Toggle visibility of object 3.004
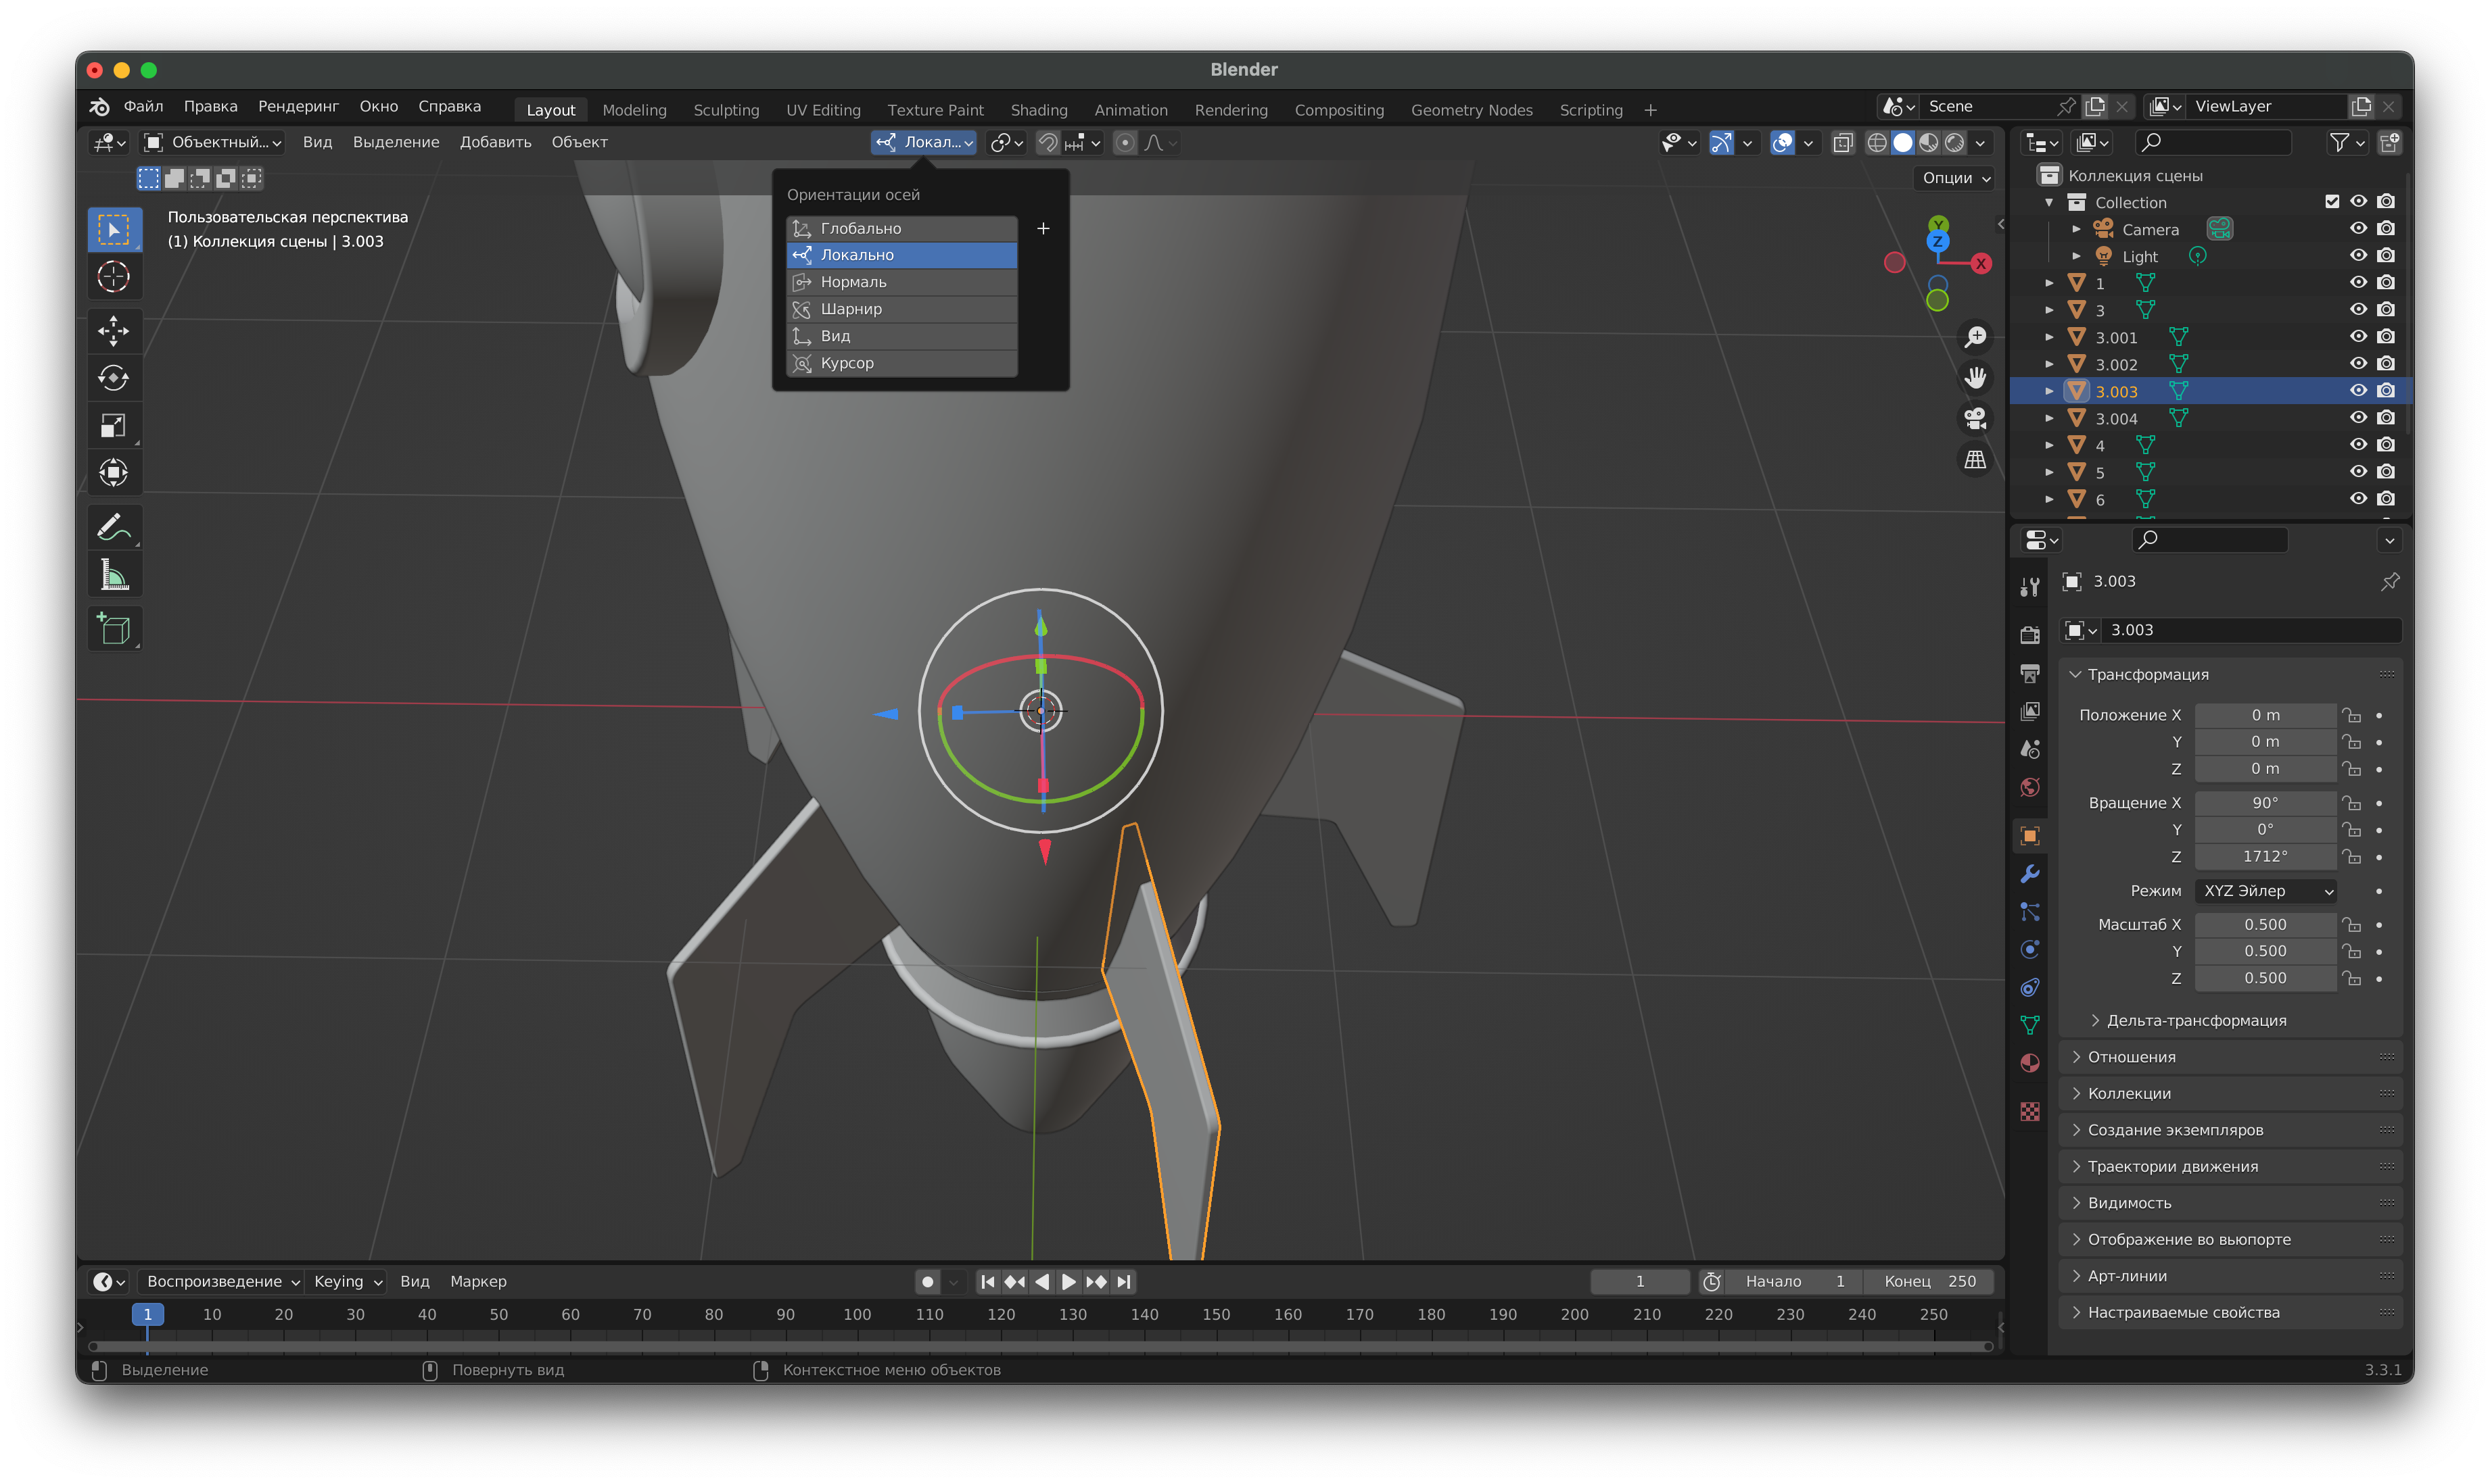The height and width of the screenshot is (1484, 2490). (x=2357, y=418)
